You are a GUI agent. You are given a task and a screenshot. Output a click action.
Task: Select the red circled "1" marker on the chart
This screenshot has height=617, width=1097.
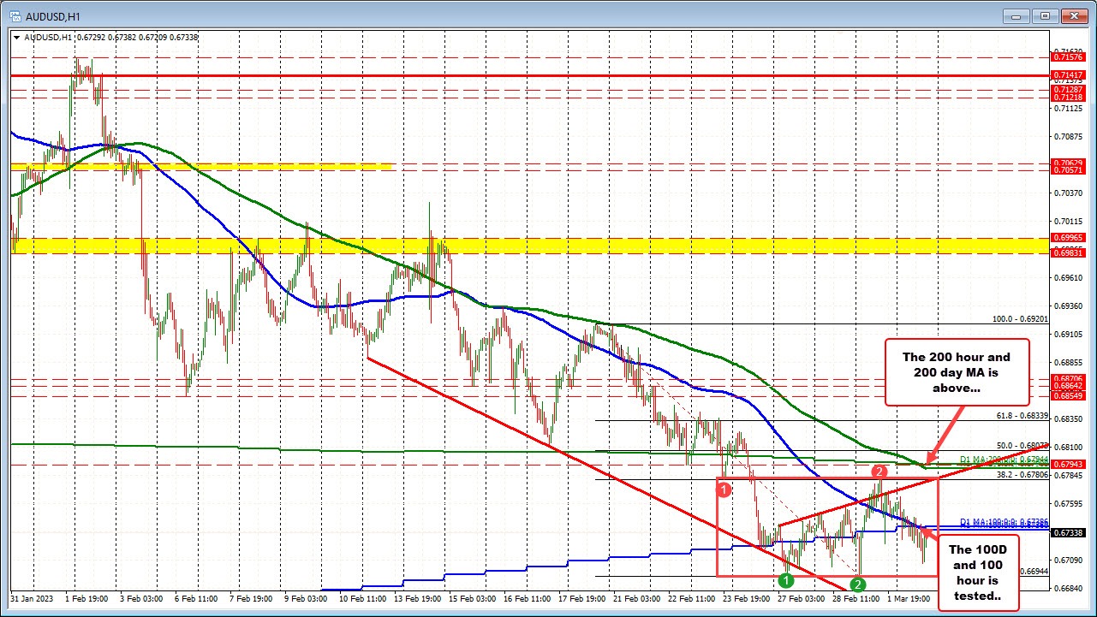click(724, 489)
